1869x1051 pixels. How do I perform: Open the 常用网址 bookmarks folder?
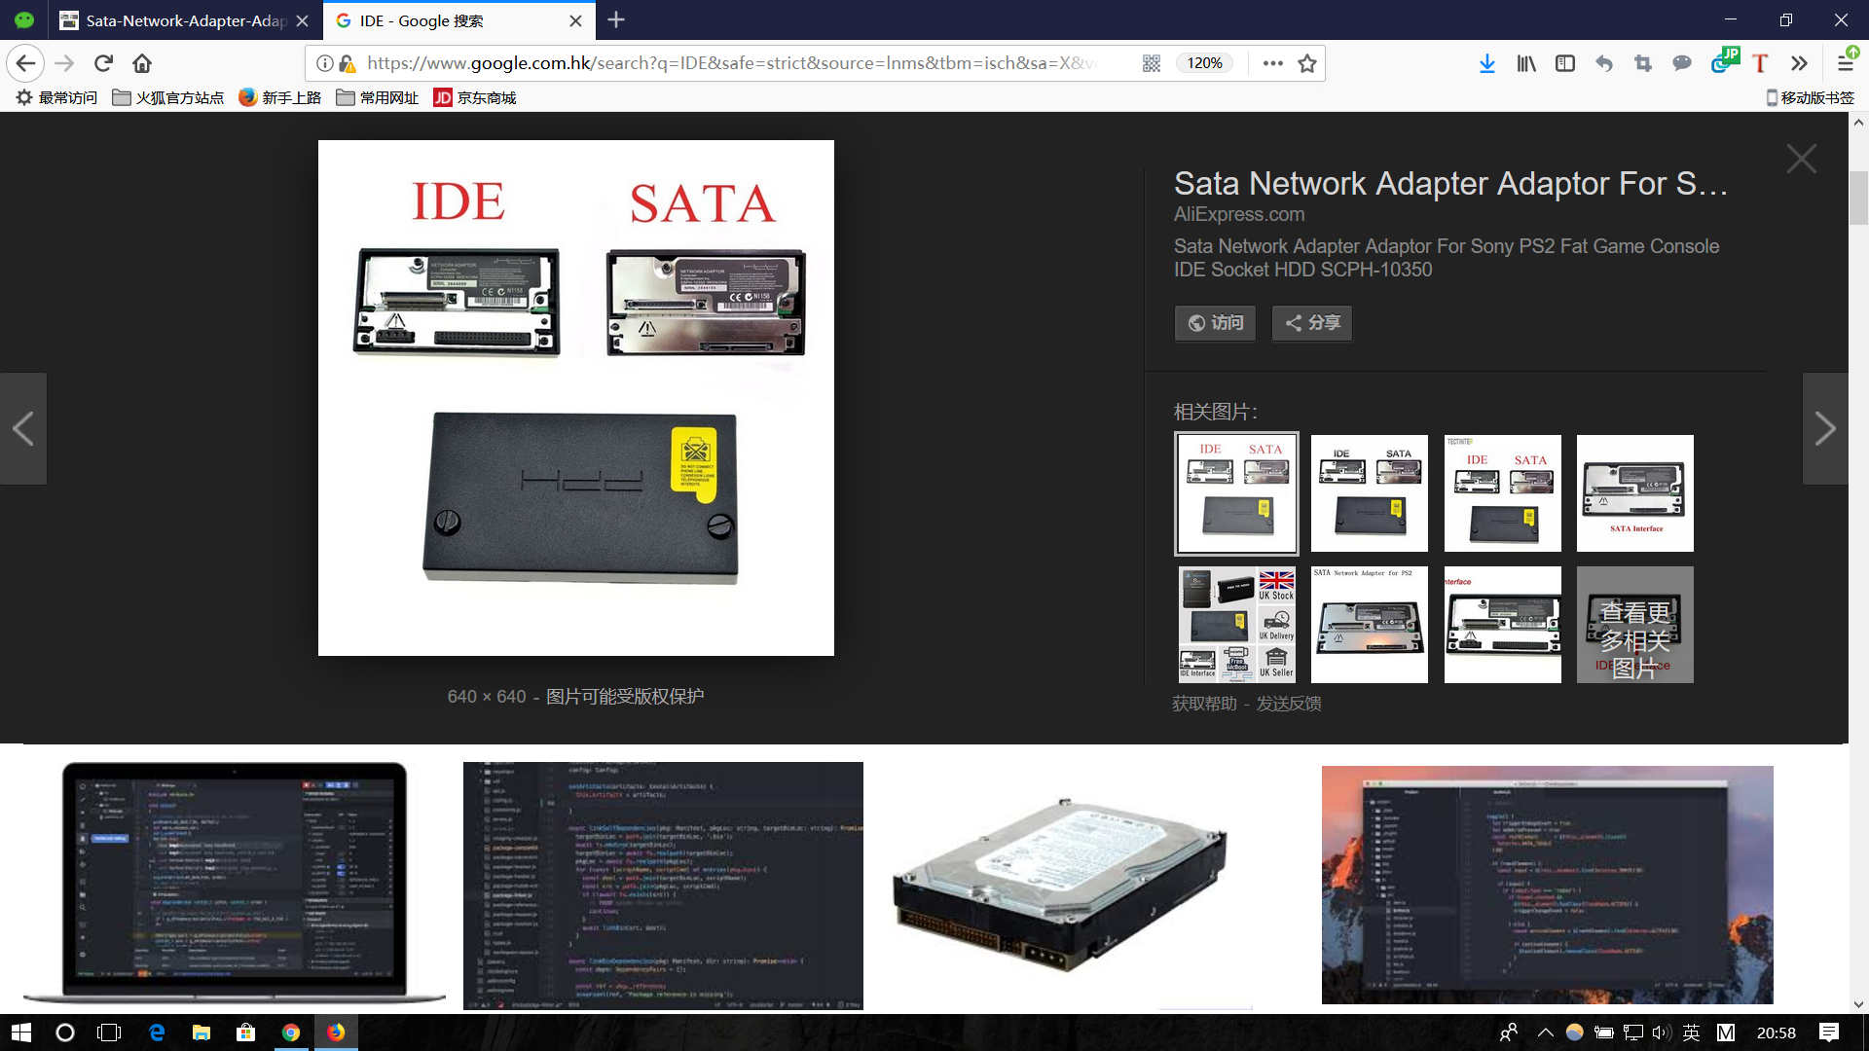tap(378, 97)
